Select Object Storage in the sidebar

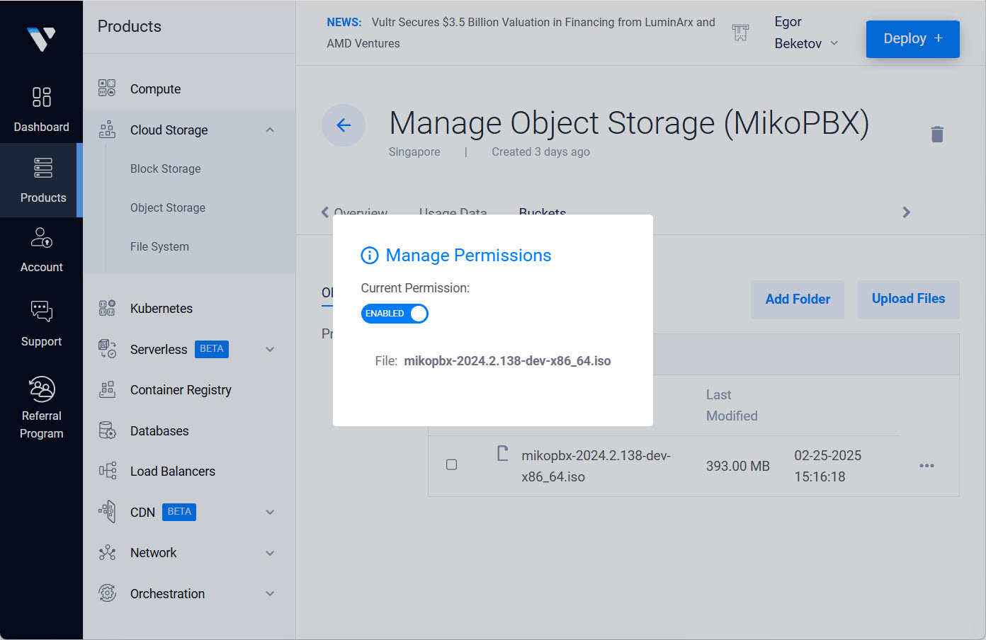point(168,208)
